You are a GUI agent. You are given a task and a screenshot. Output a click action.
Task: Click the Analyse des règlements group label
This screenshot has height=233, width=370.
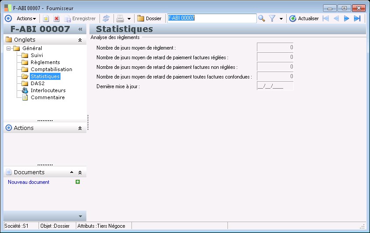(115, 37)
